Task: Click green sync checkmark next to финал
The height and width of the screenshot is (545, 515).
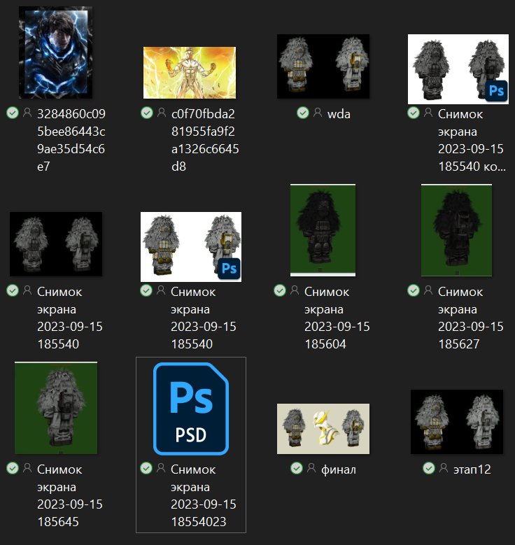Action: pyautogui.click(x=296, y=469)
